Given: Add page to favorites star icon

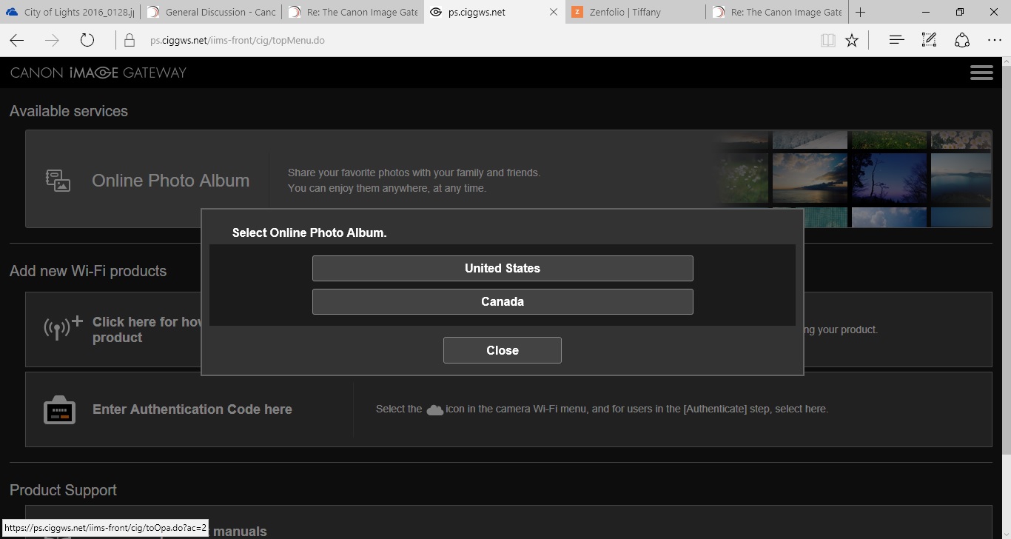Looking at the screenshot, I should [x=852, y=41].
